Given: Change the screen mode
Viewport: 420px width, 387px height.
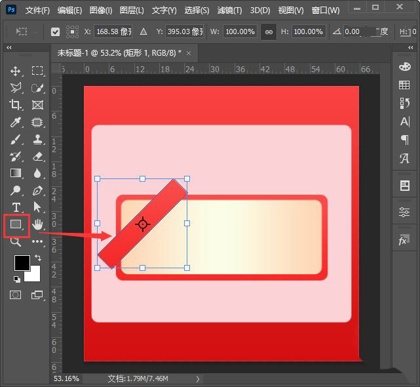Looking at the screenshot, I should pyautogui.click(x=37, y=295).
